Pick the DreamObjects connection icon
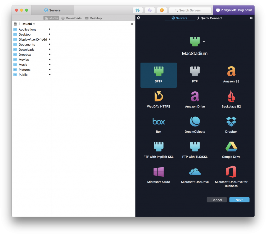The image size is (266, 234). click(195, 121)
